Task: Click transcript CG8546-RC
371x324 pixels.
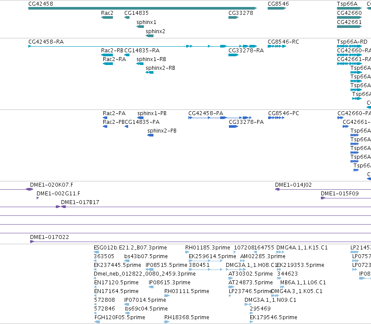Action: [x=277, y=46]
